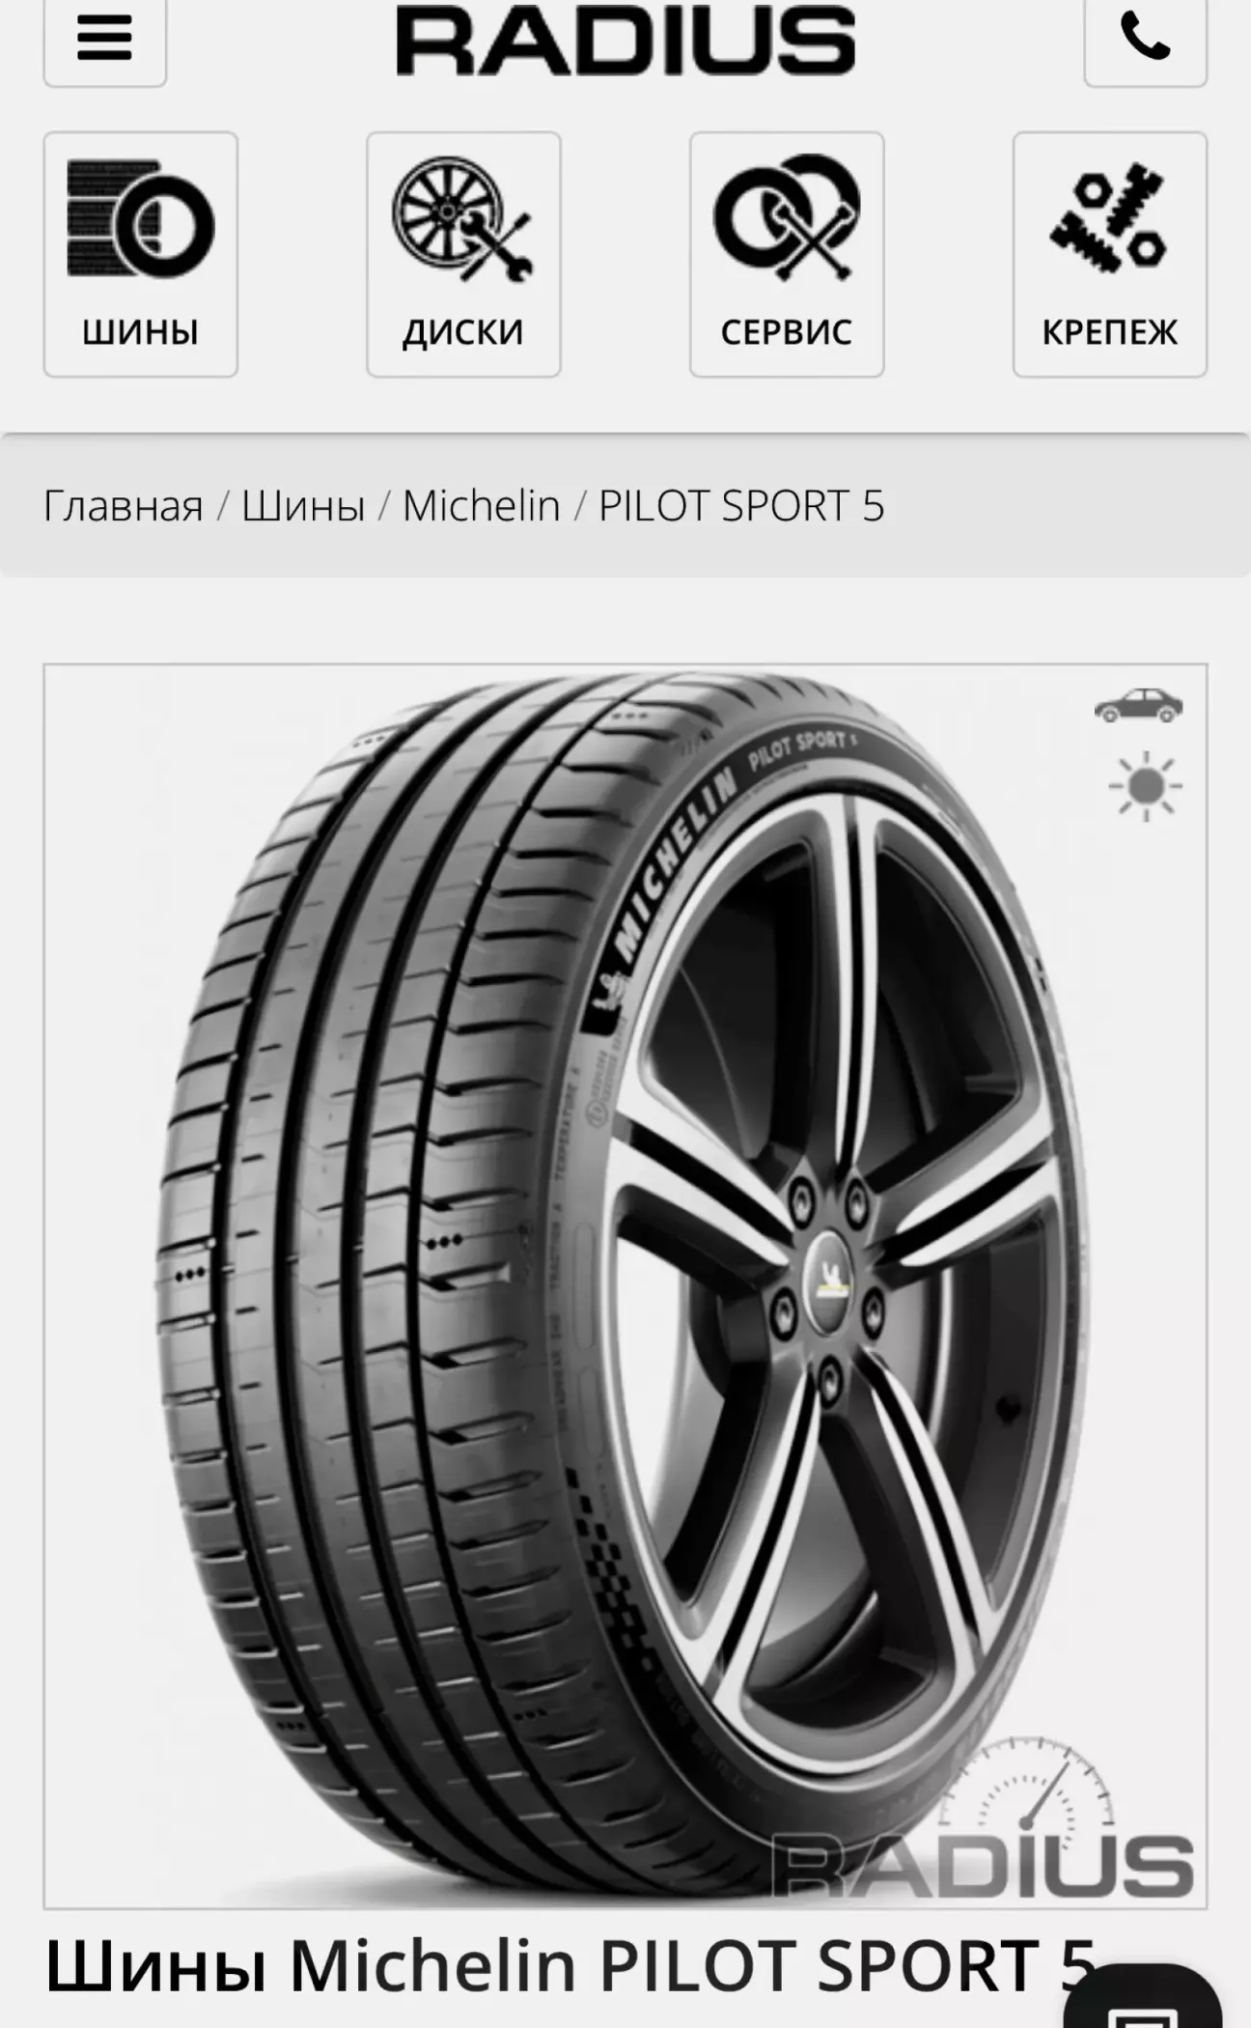Follow the Шины breadcrumb link
The width and height of the screenshot is (1251, 2028).
coord(303,505)
